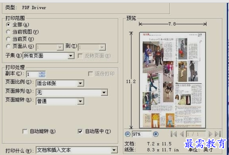Click the 7.2 x 11.5 document size value
This screenshot has width=229, height=155.
tap(159, 144)
